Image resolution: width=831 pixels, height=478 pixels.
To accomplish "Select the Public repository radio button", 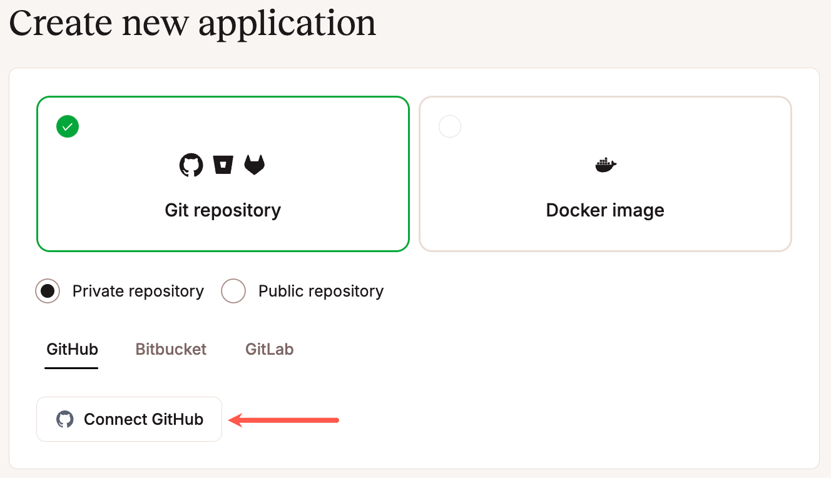I will click(x=233, y=291).
